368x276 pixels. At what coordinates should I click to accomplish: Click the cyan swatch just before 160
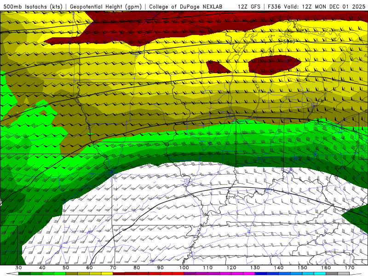click(x=320, y=274)
